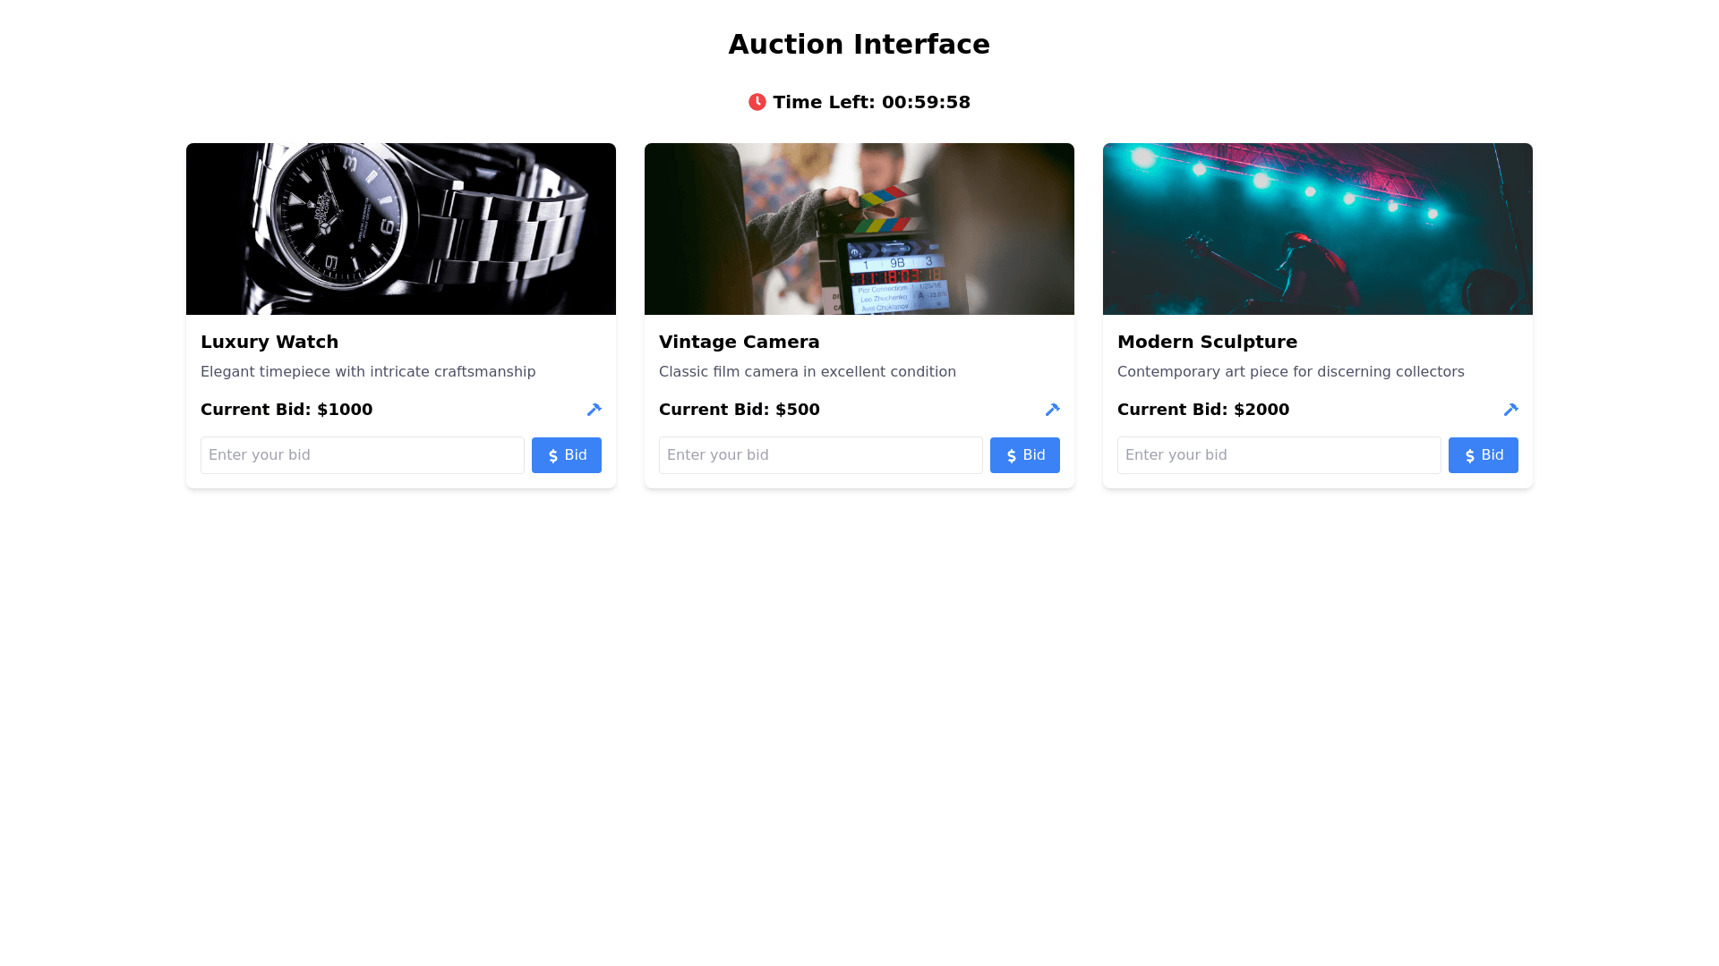Screen dimensions: 1719x966
Task: View the Modern Sculpture concert stage image
Action: [1318, 229]
